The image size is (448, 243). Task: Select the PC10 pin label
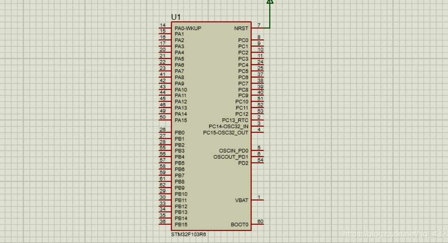coord(242,102)
